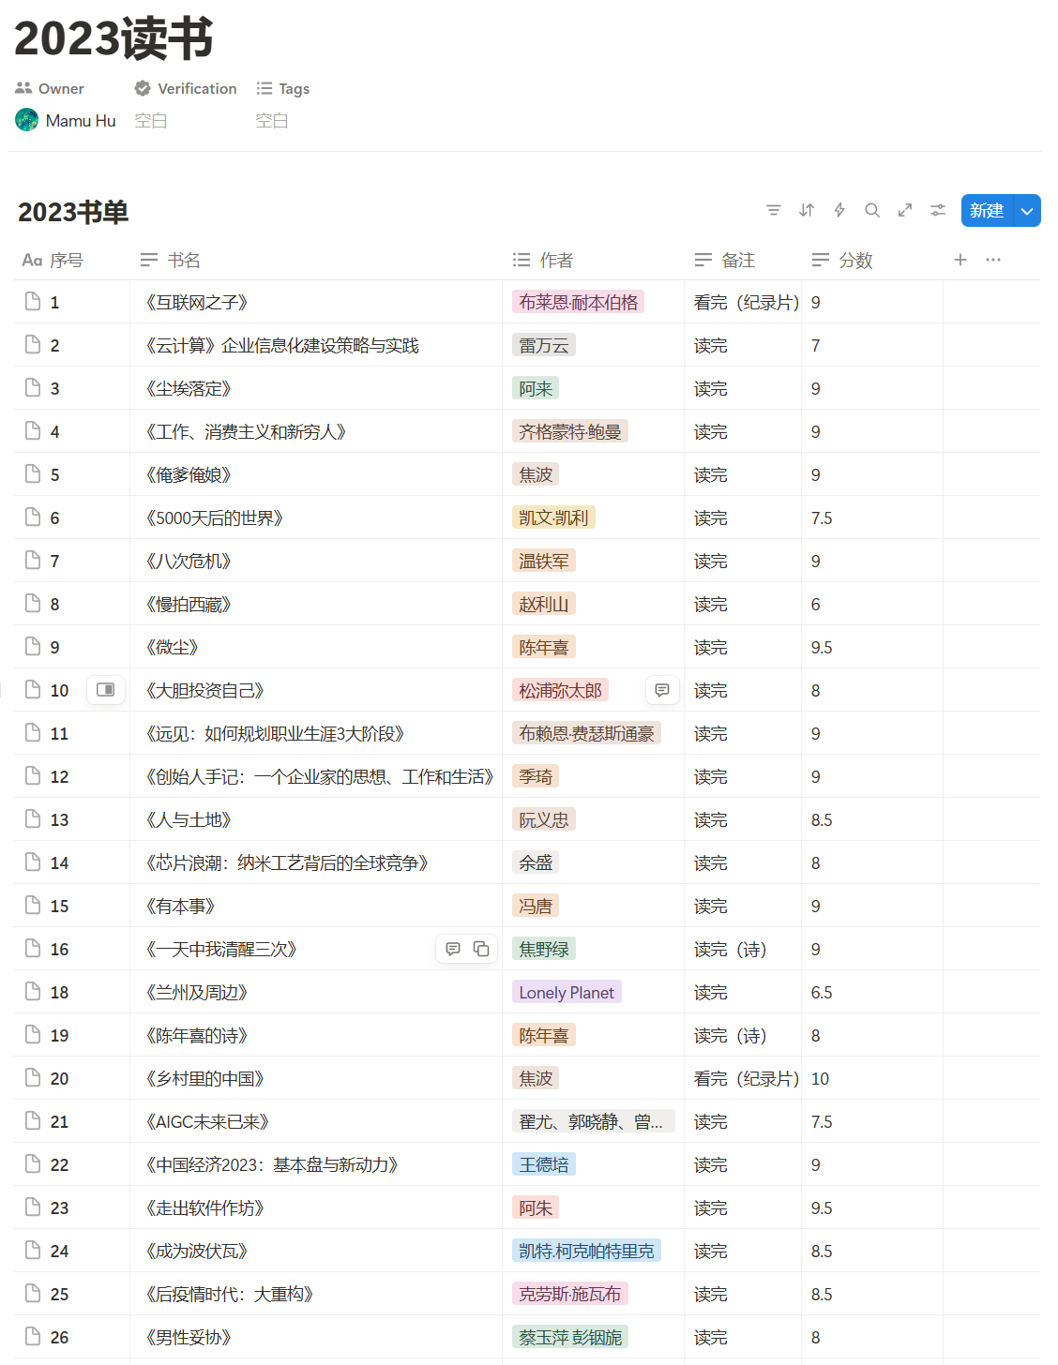Open the filter icon in database toolbar
Screen dimensions: 1058x1365
(773, 210)
